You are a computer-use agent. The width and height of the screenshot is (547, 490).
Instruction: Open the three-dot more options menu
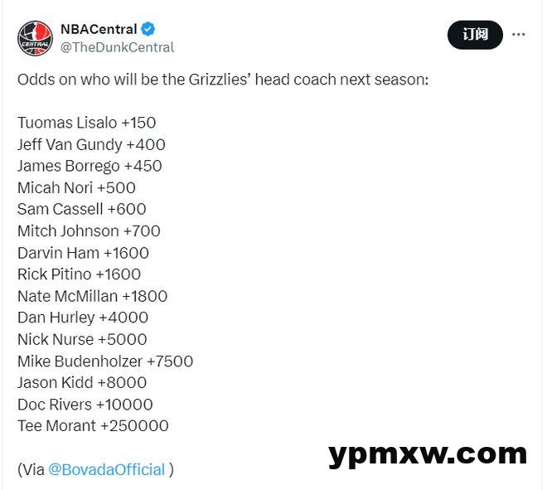pyautogui.click(x=519, y=35)
